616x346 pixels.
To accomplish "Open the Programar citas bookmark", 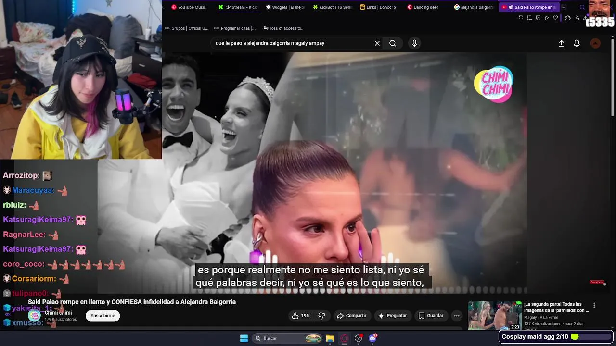I will tap(234, 28).
